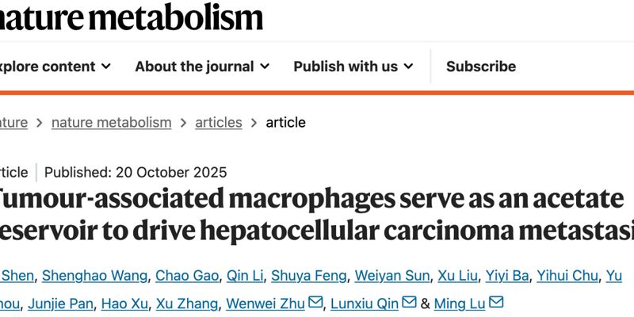634x317 pixels.
Task: Expand the Explore content menu chevron
Action: coord(105,67)
